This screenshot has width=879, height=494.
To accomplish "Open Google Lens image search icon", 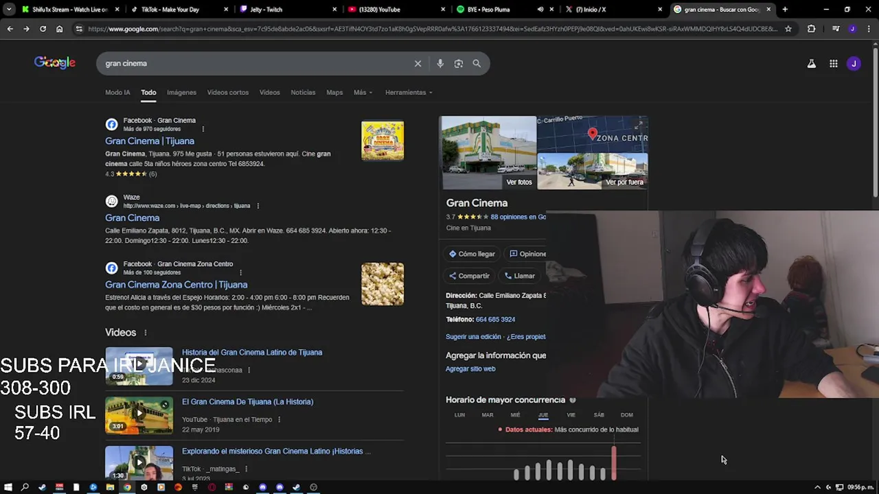I will tap(459, 63).
